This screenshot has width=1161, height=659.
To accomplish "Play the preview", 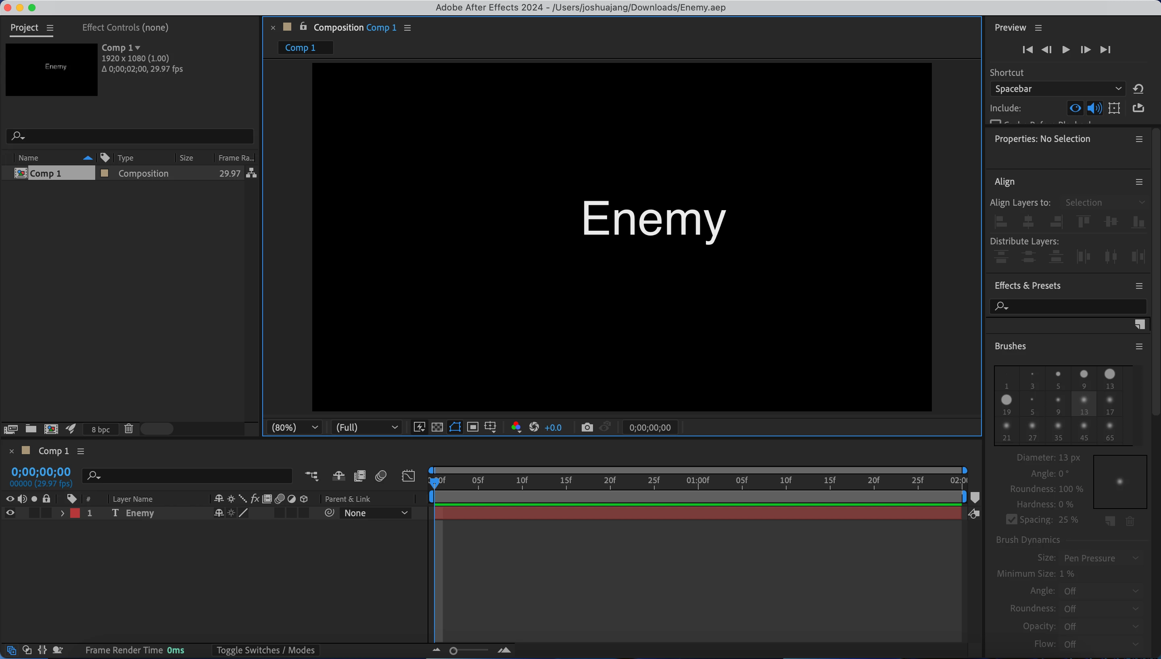I will pos(1065,49).
